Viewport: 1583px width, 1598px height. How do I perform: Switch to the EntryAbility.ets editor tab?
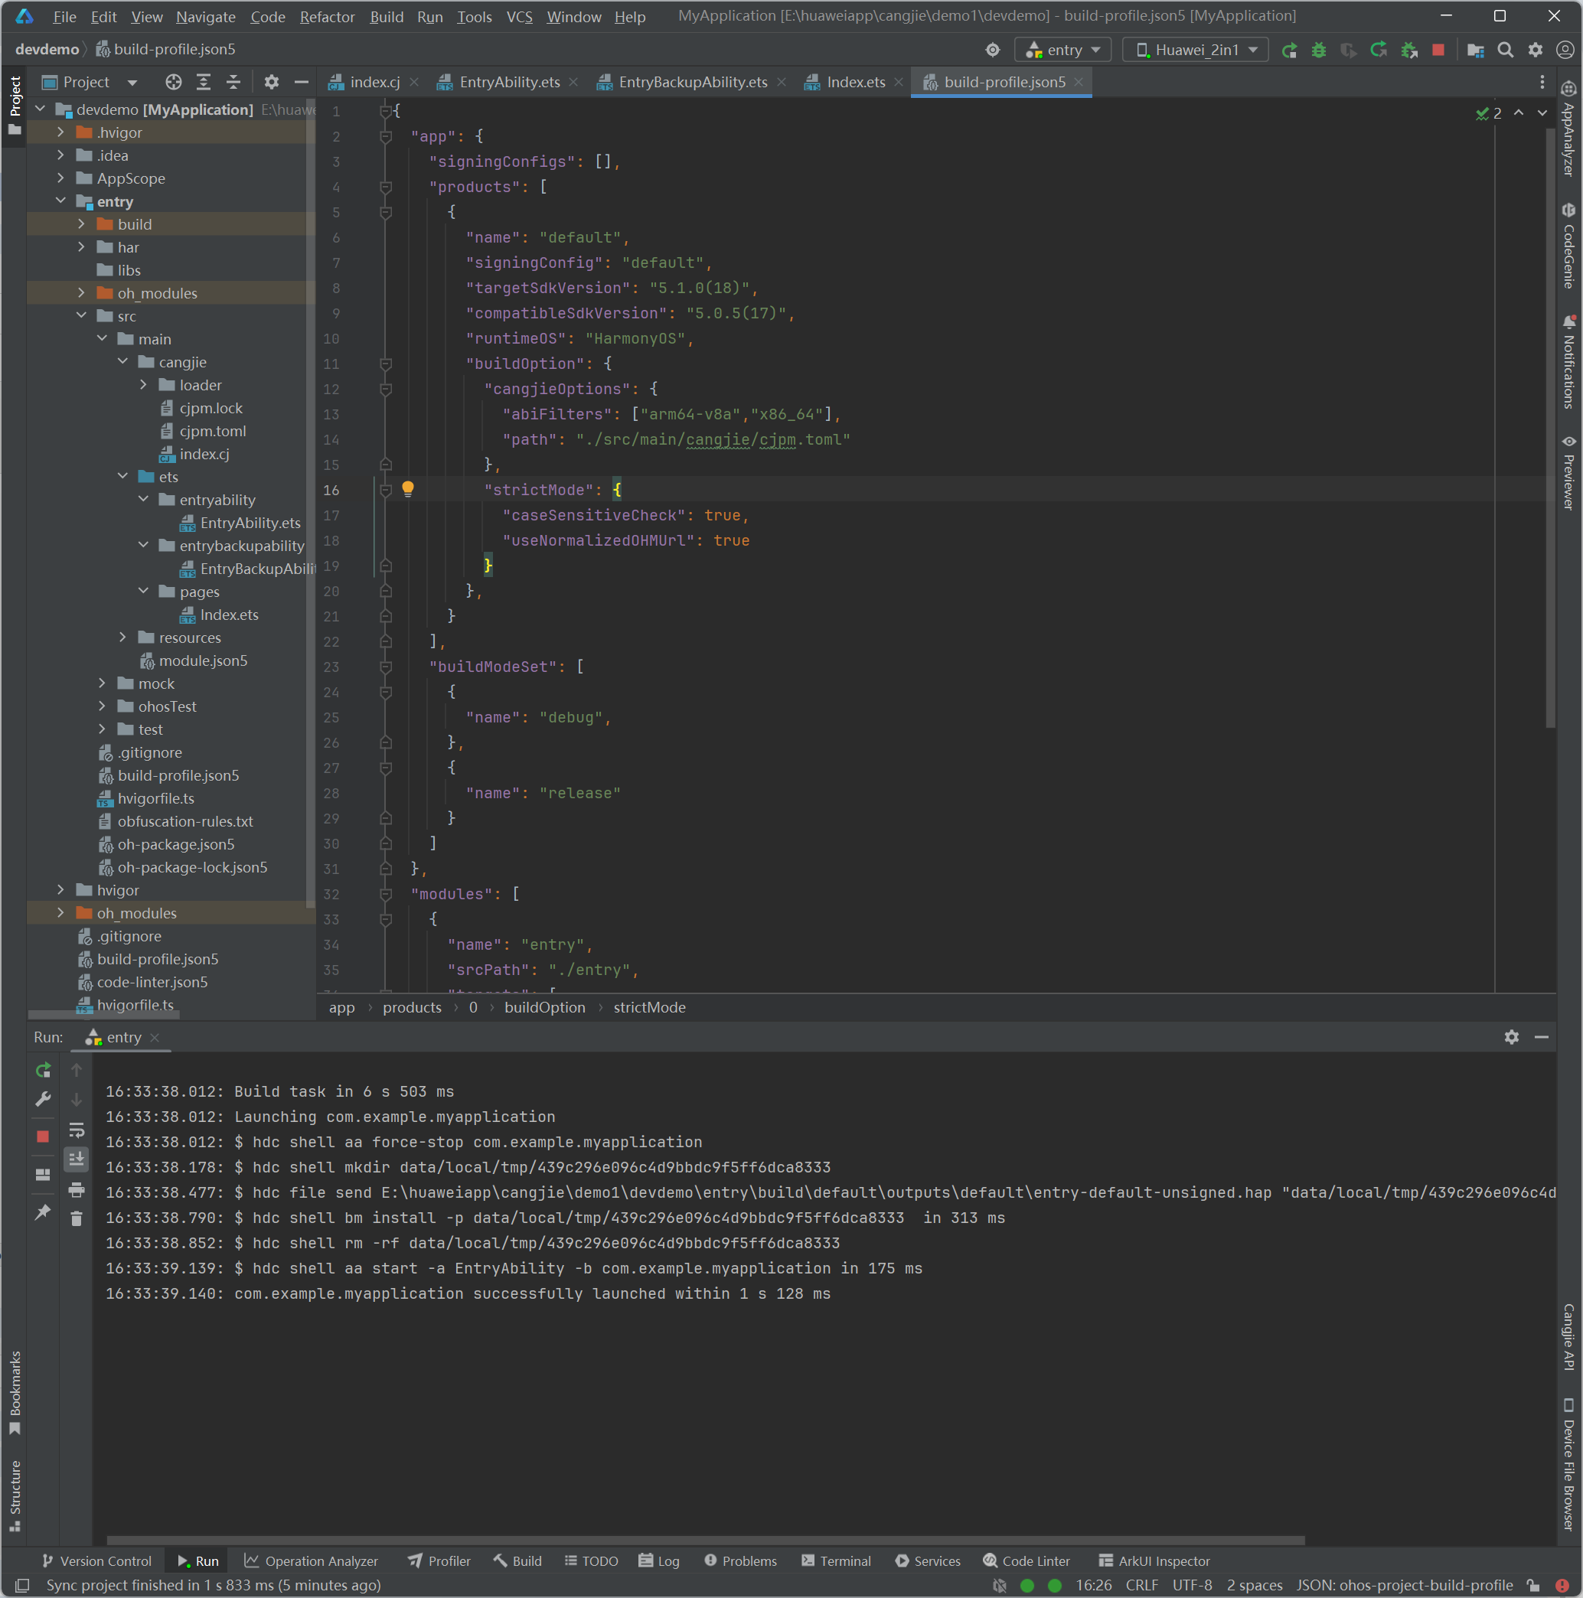point(508,82)
